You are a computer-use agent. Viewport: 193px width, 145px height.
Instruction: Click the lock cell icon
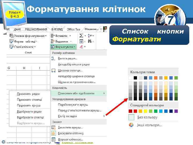tap(53, 133)
